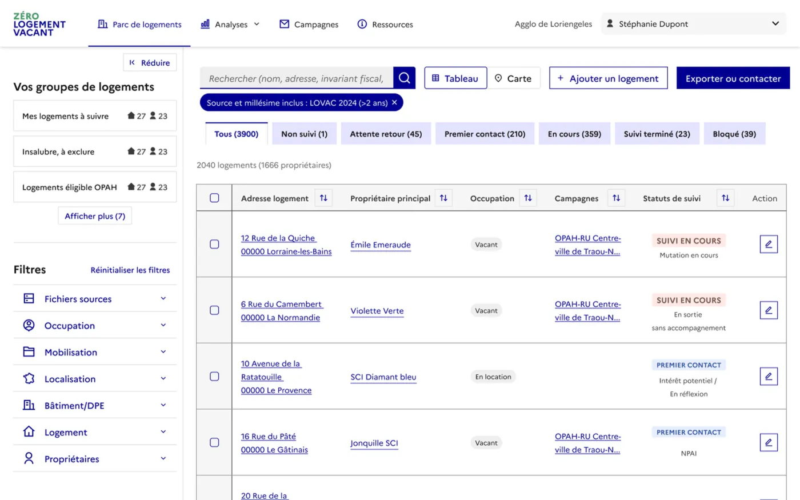Switch to Tableau view
The image size is (800, 500).
(455, 78)
